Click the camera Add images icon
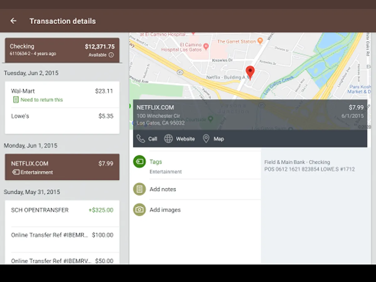This screenshot has height=282, width=376. coord(139,210)
